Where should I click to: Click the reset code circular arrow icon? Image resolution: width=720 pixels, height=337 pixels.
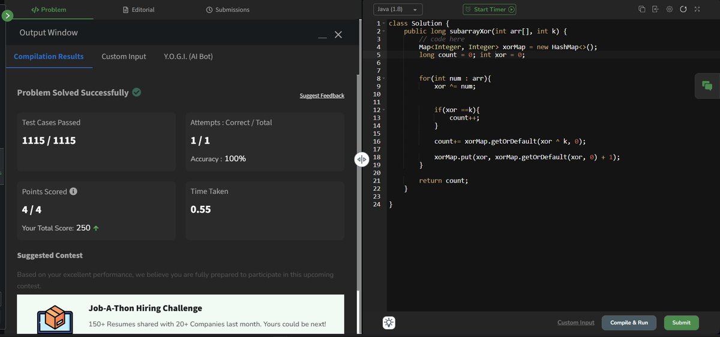coord(683,10)
